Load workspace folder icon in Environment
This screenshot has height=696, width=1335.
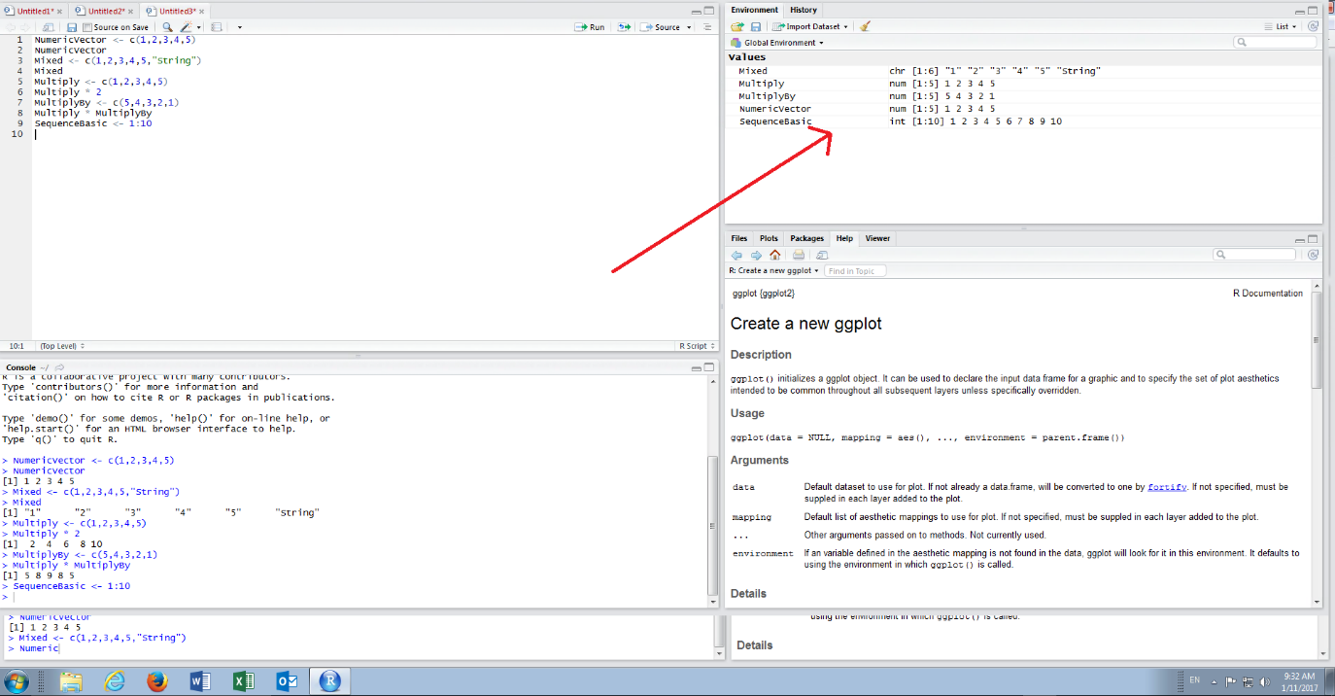pos(737,27)
